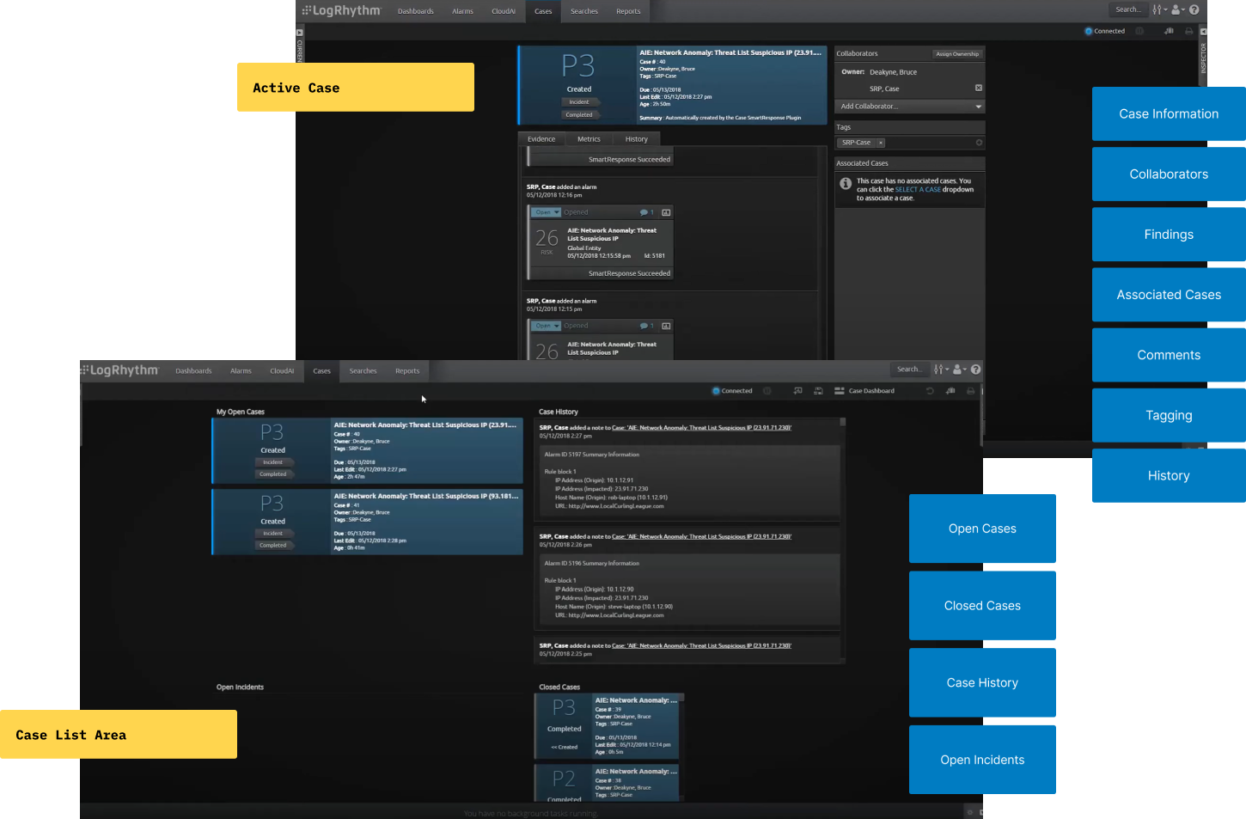Open case link in 2:27 pm history note

pos(702,427)
